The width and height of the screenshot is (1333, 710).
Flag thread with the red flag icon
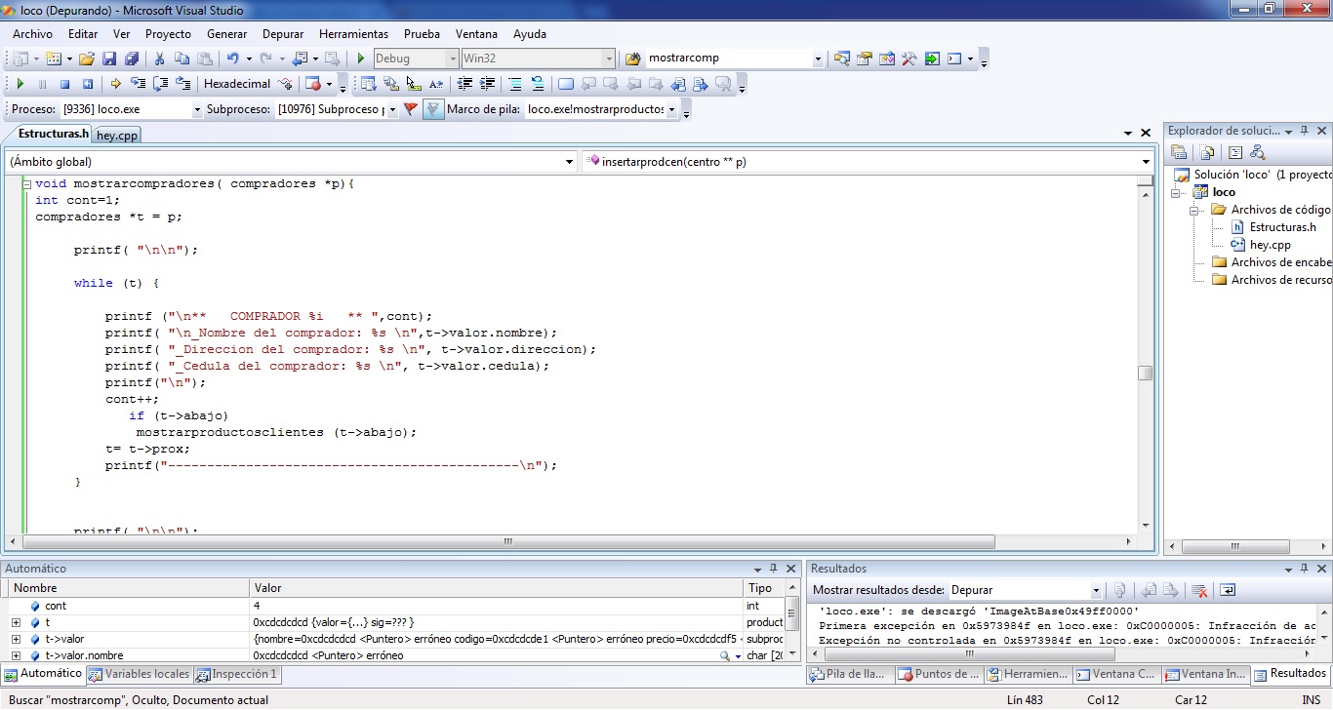point(411,109)
